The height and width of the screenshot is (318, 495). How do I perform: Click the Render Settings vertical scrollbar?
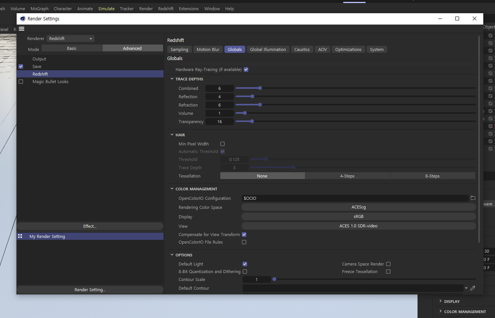coord(479,139)
